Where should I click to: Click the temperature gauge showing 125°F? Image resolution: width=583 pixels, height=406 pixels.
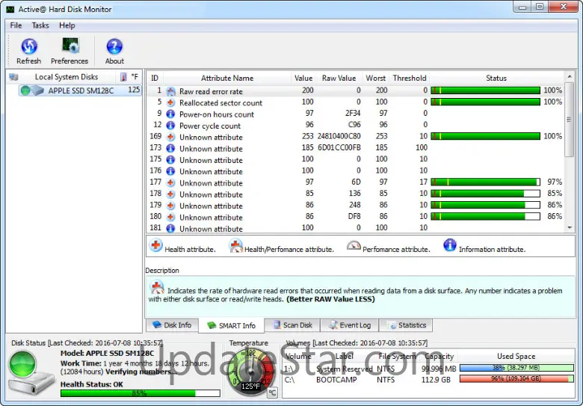coord(250,371)
